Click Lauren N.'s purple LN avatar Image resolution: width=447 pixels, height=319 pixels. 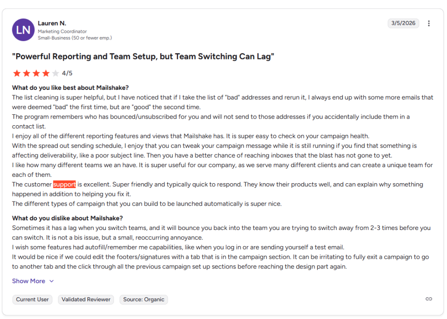(23, 30)
